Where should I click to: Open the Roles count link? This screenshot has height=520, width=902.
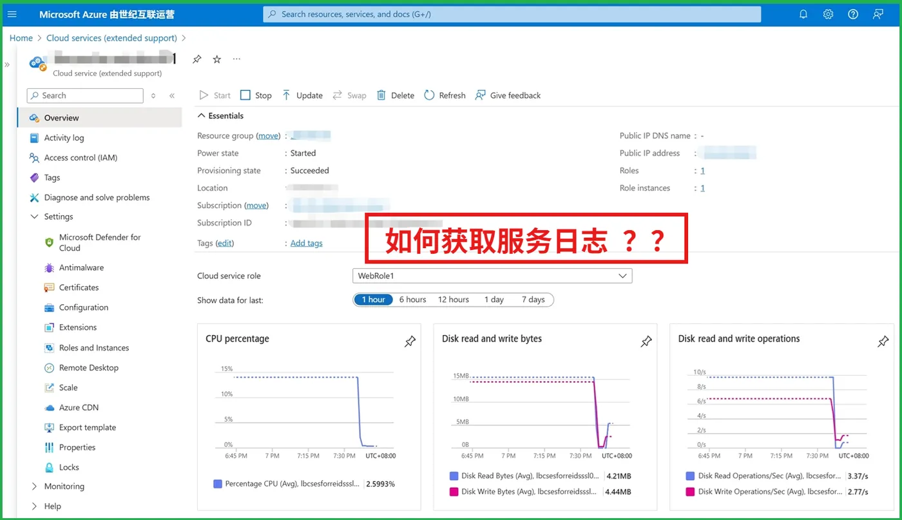point(703,171)
